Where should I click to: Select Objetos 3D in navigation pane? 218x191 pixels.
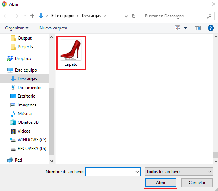(28, 122)
